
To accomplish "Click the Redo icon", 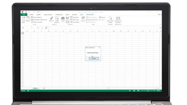I will pyautogui.click(x=34, y=12).
